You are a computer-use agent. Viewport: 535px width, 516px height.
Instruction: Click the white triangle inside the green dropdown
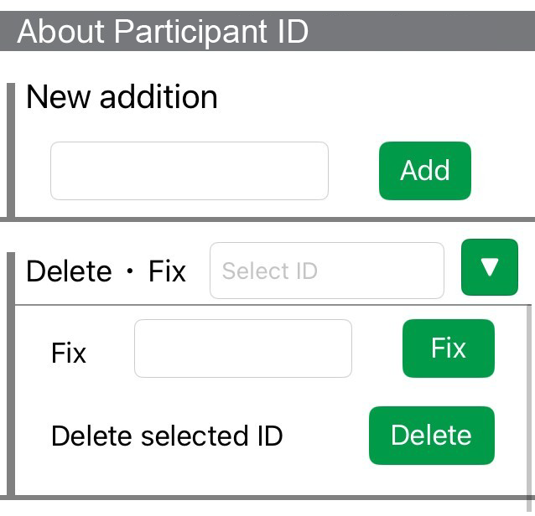pyautogui.click(x=490, y=267)
